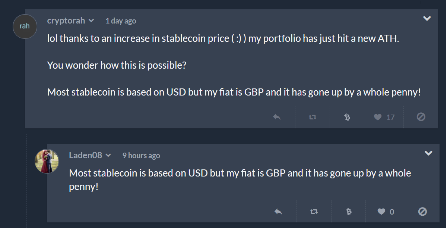This screenshot has height=228, width=447.
Task: Click Laden08's couple photo avatar
Action: click(47, 161)
